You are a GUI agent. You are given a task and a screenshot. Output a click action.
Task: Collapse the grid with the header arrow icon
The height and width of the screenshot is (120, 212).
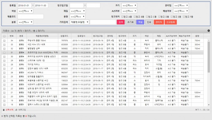pyautogui.click(x=208, y=31)
